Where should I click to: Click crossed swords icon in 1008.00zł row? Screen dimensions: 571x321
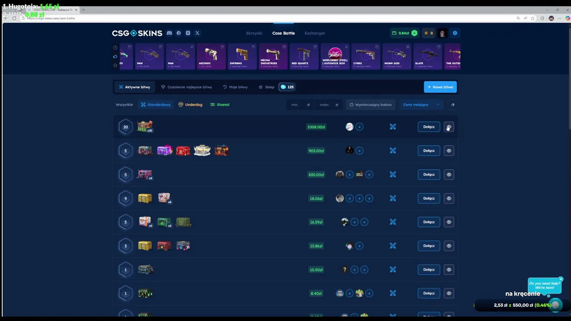pyautogui.click(x=393, y=127)
